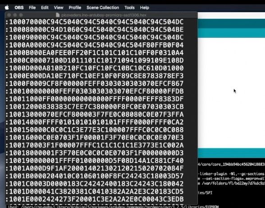Click hex line starting :10008000
The image size is (265, 208).
[95, 30]
